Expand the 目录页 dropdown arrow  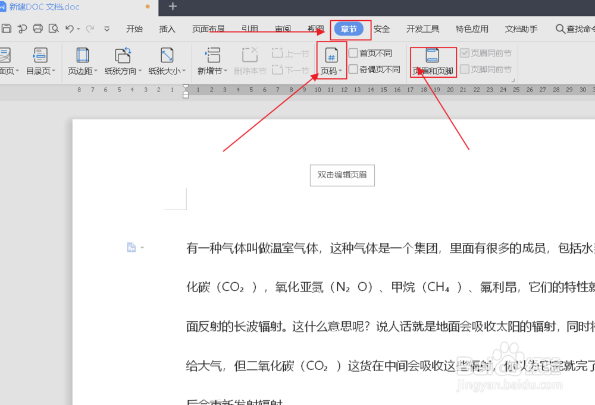point(54,71)
